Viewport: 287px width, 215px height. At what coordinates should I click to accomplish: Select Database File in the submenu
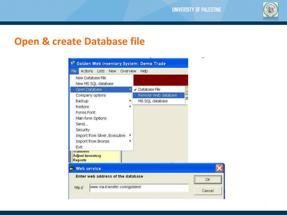click(x=159, y=89)
